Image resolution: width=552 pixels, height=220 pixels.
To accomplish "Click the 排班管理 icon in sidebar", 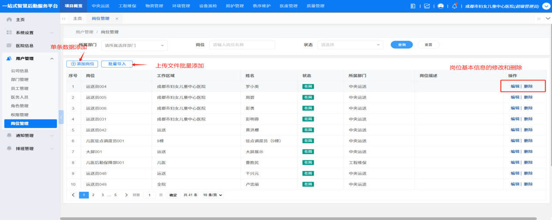I will [9, 149].
